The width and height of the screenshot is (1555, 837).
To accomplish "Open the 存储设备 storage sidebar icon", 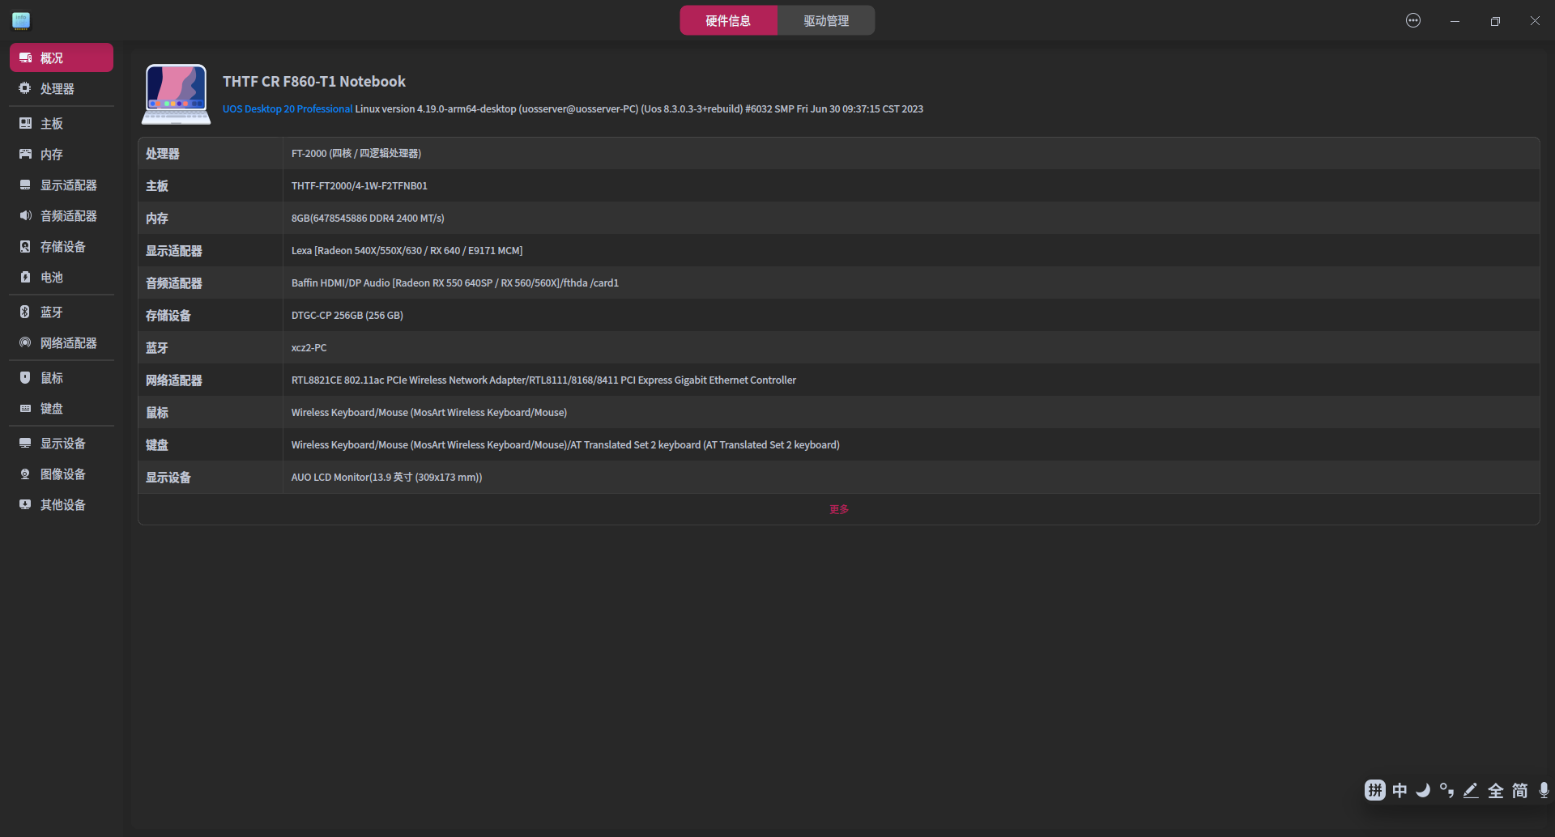I will (25, 247).
